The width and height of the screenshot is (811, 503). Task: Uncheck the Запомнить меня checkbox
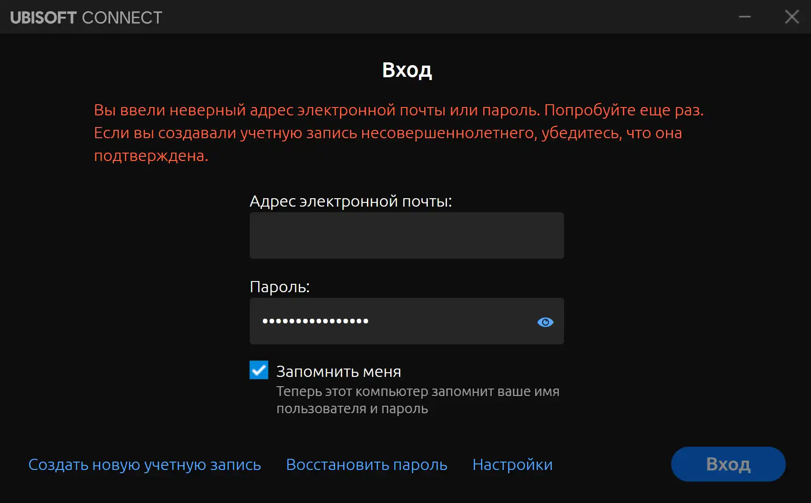coord(259,370)
